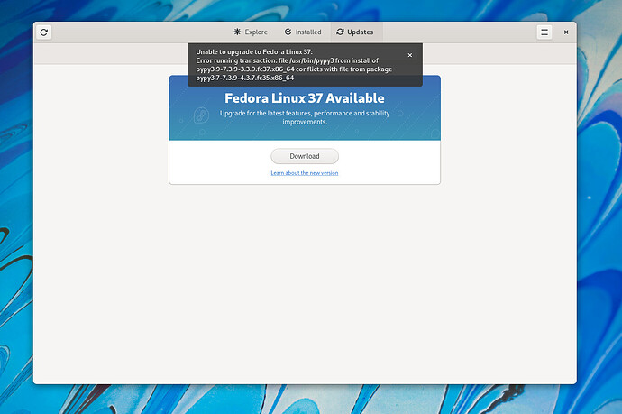Screen dimensions: 622x414
Task: Click the 'Unable to upgrade to Fedora Linux 37' error text
Action: (x=254, y=52)
